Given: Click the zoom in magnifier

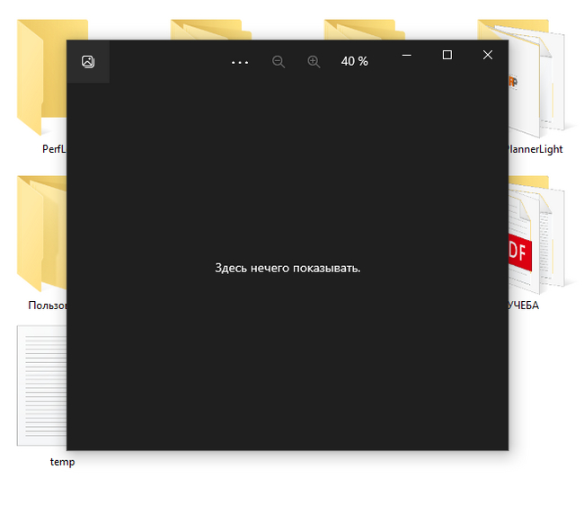Looking at the screenshot, I should point(314,62).
